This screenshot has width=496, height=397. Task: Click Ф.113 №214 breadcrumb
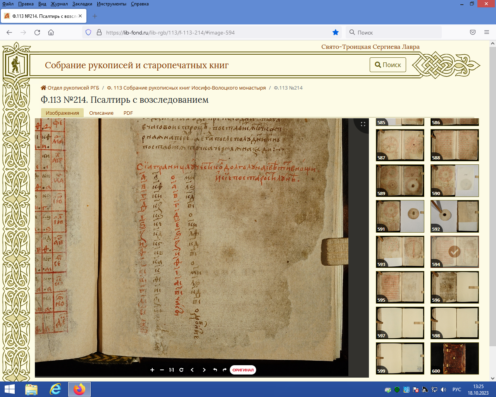288,88
